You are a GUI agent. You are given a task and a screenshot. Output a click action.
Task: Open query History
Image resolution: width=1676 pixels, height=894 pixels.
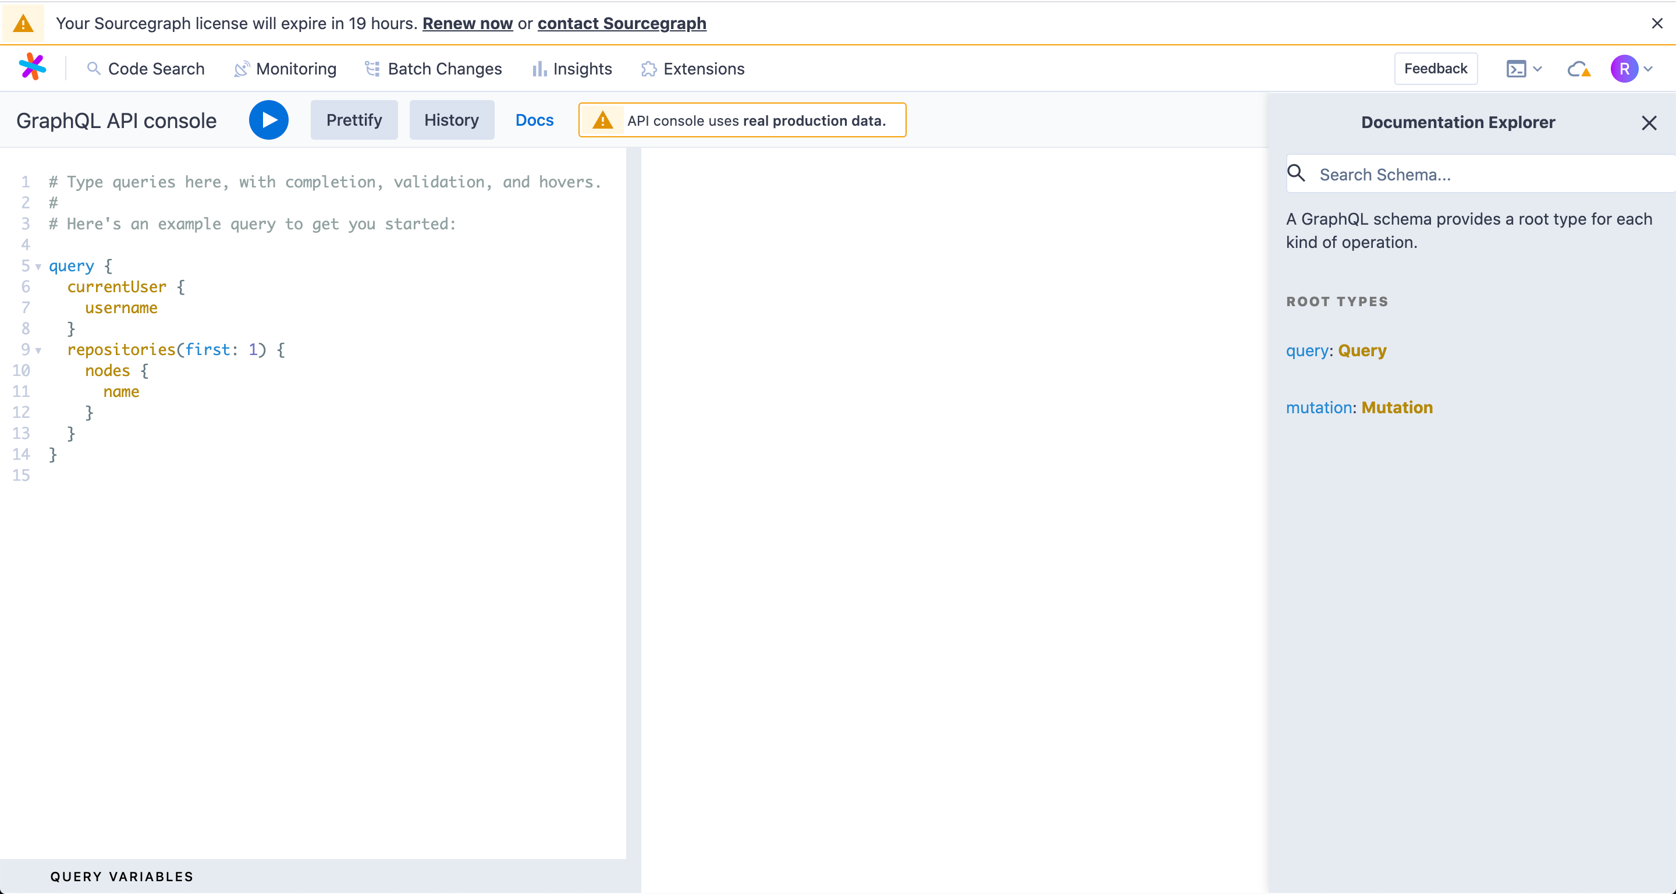(452, 120)
